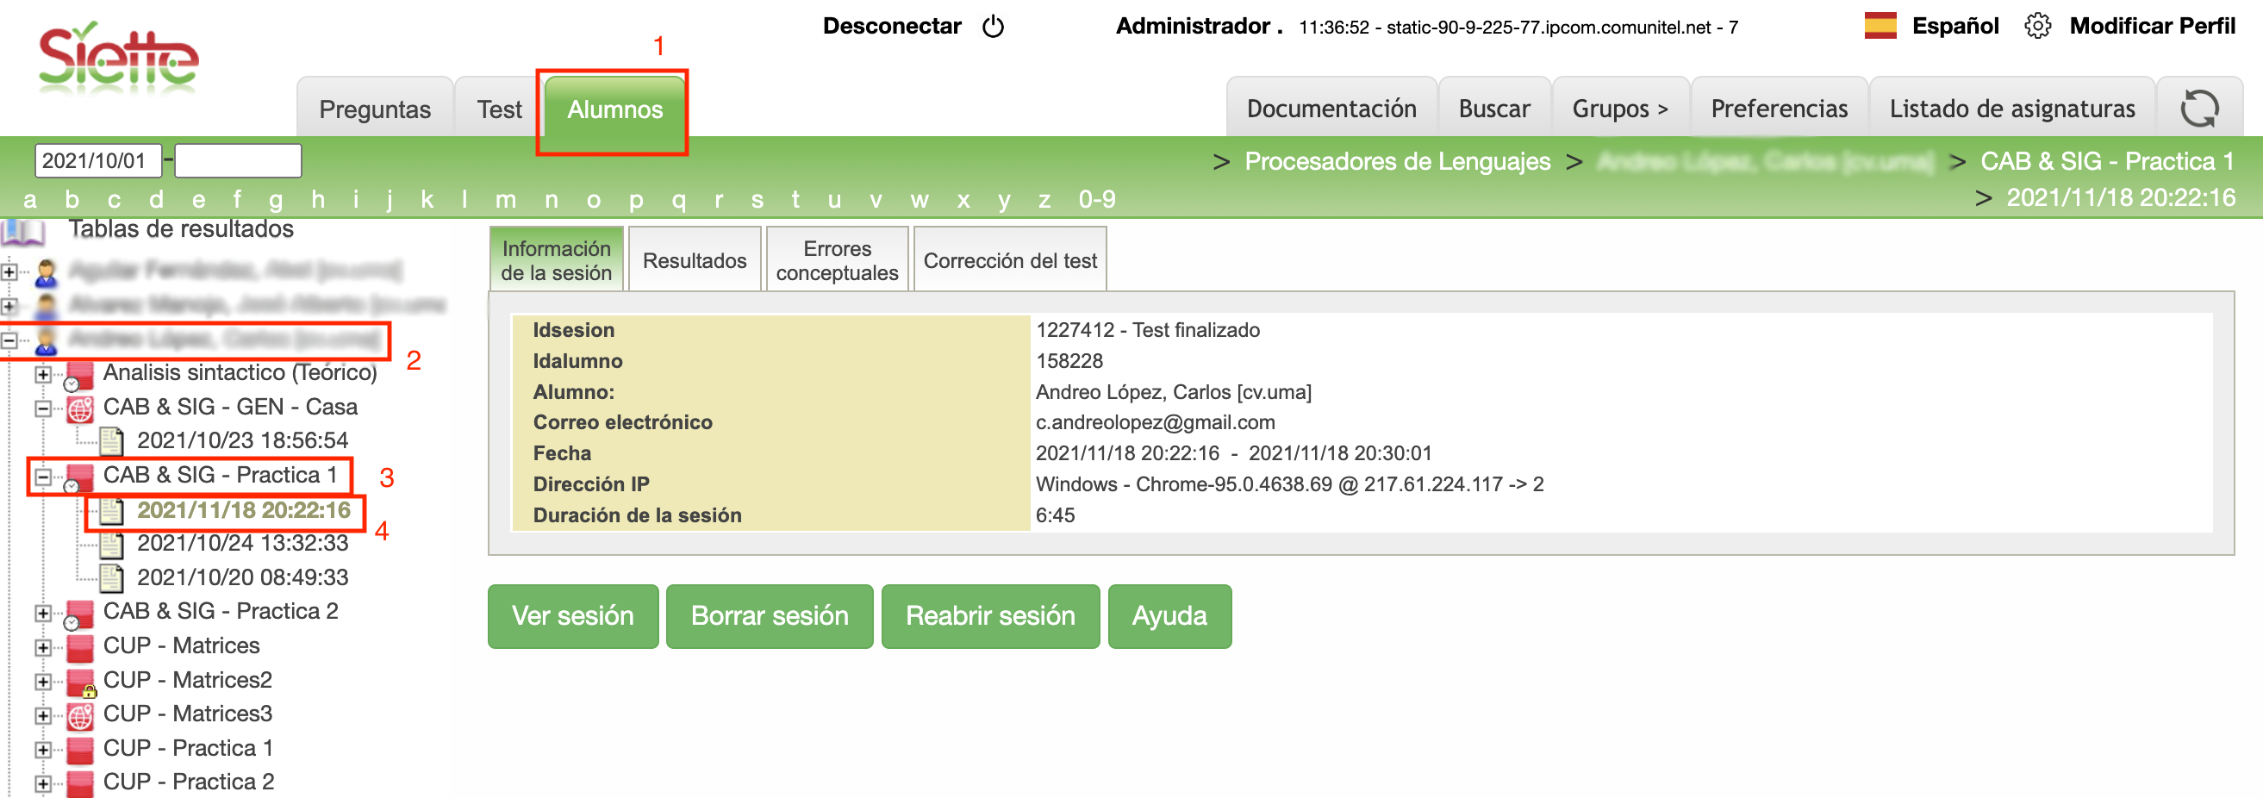Viewport: 2263px width, 798px height.
Task: Click the Tablas de resultados book icon
Action: [24, 231]
